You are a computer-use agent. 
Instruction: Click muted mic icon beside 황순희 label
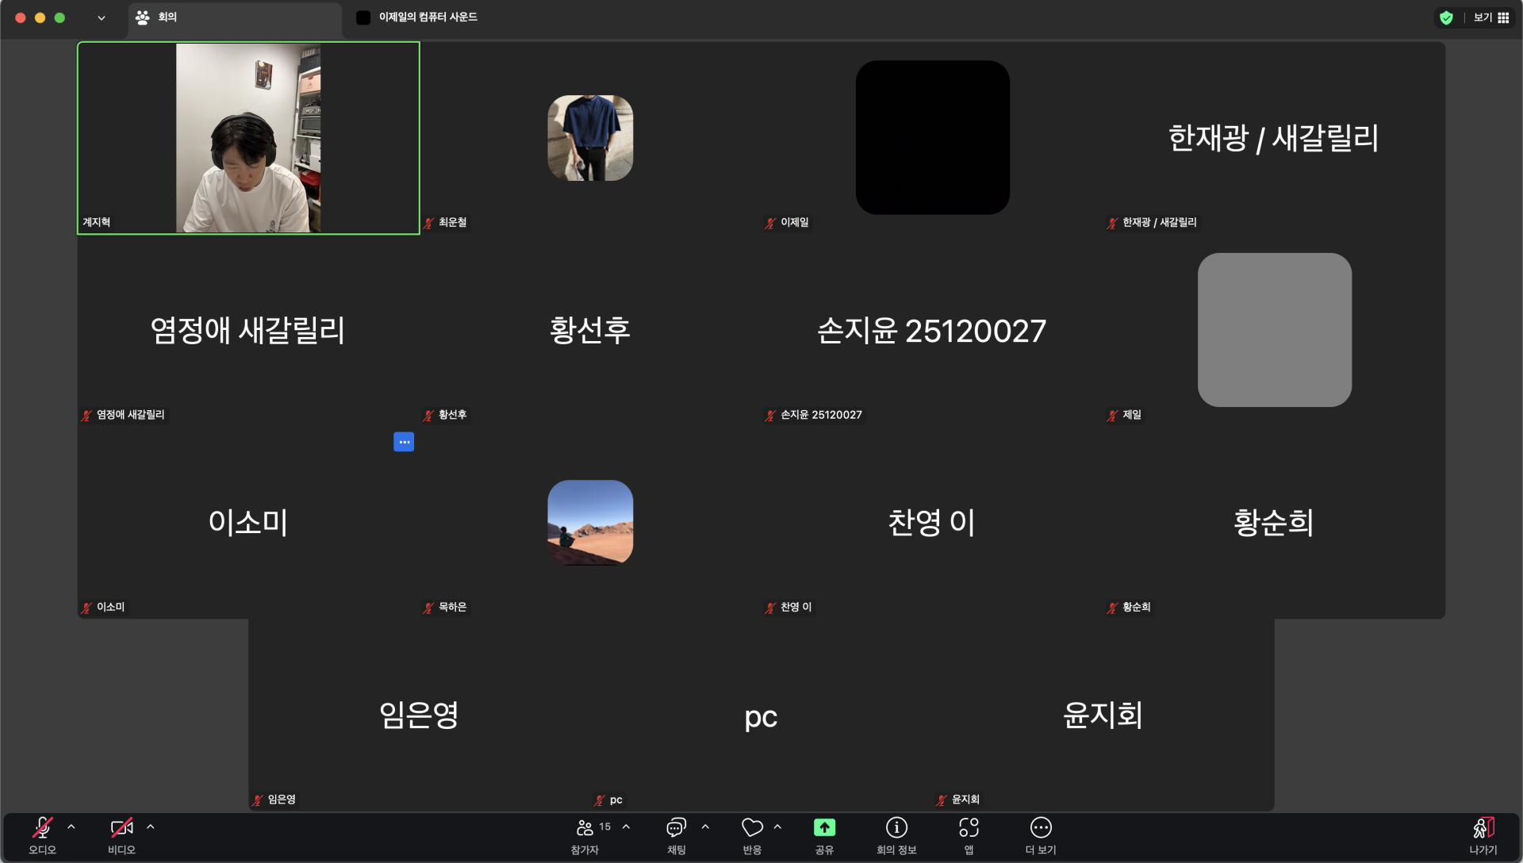coord(1112,608)
